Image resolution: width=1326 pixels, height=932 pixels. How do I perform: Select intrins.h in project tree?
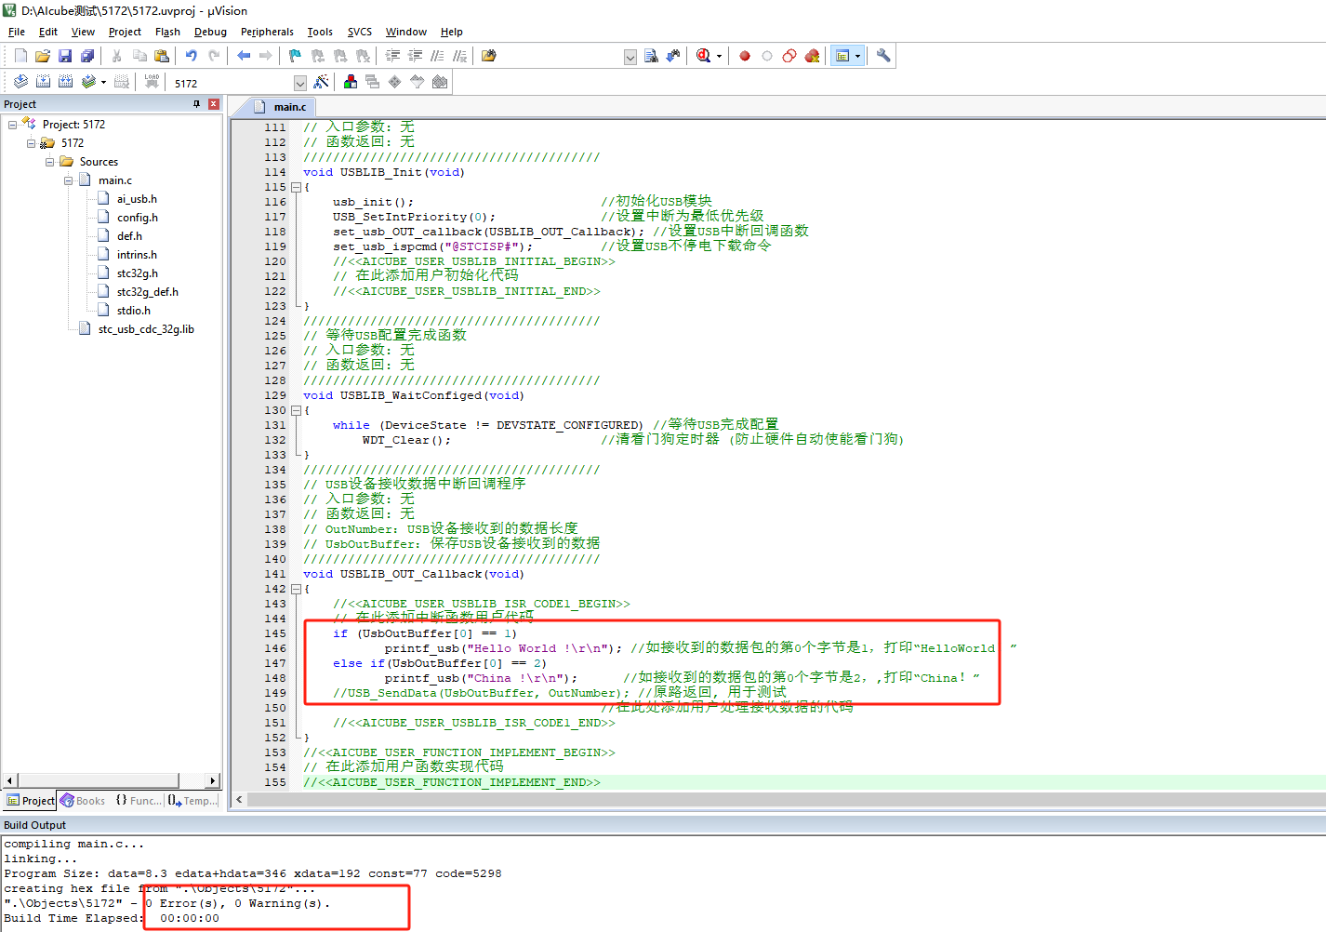click(x=137, y=255)
